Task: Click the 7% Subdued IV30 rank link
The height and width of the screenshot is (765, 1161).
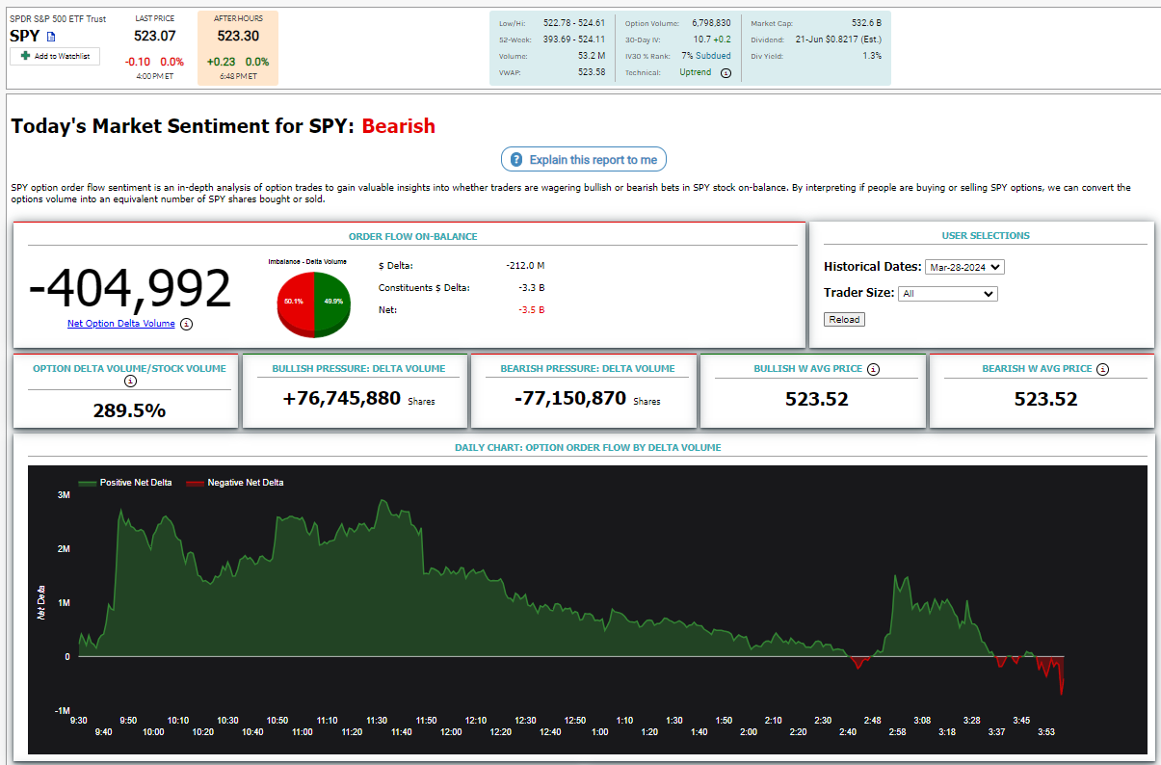Action: [x=705, y=56]
